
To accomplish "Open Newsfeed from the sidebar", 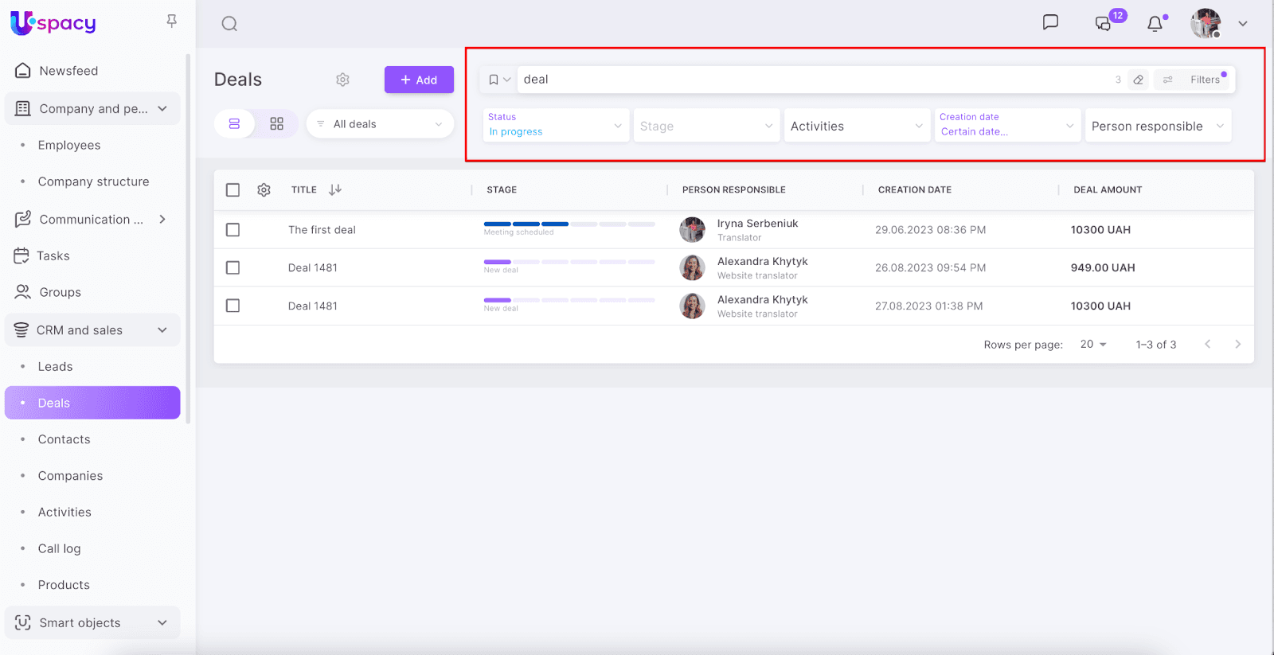I will [x=68, y=71].
